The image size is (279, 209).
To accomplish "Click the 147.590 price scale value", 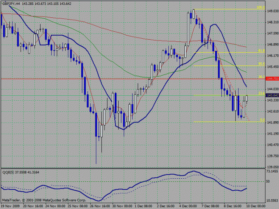I will click(273, 33).
